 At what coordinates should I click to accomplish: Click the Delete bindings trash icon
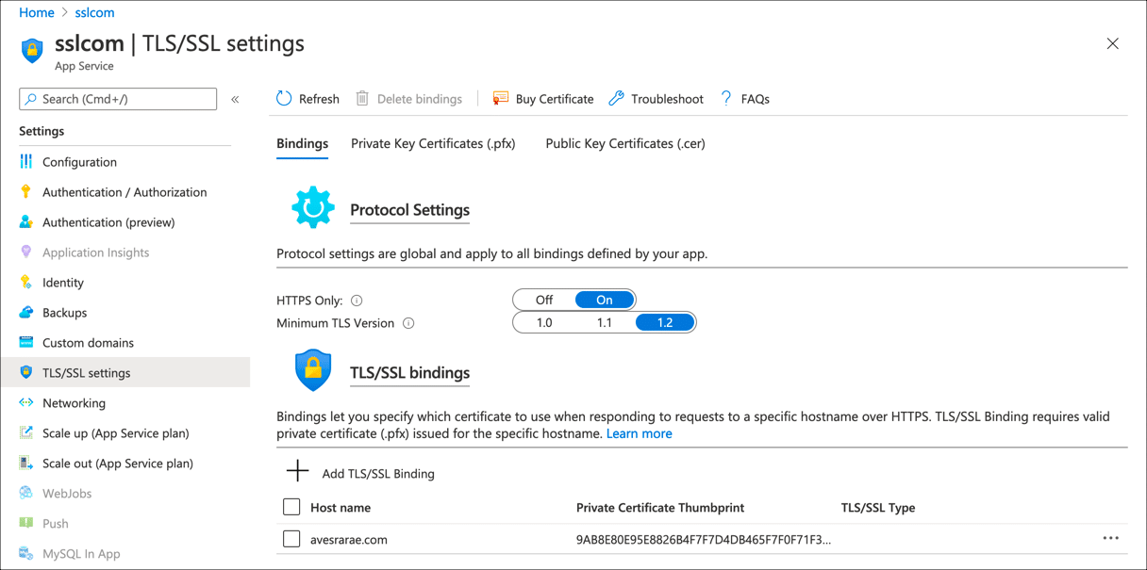pyautogui.click(x=362, y=98)
